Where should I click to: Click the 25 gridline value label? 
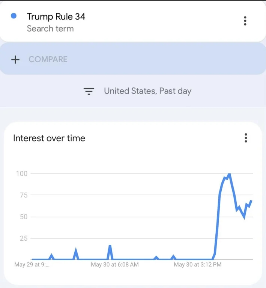click(x=24, y=238)
